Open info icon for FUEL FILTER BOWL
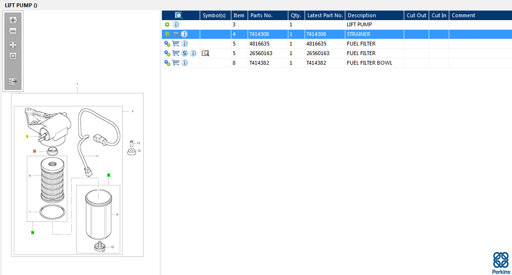The width and height of the screenshot is (512, 275). click(184, 63)
